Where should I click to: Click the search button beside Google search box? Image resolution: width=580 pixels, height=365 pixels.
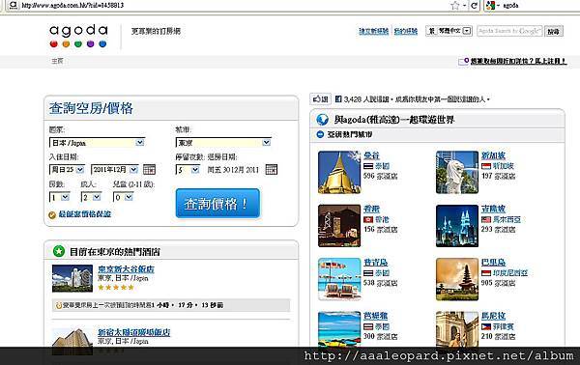pyautogui.click(x=554, y=32)
